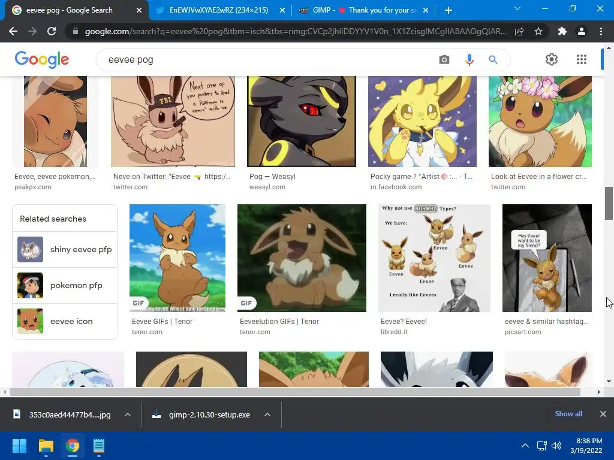Run search with the magnifier icon
The image size is (614, 460).
point(493,60)
